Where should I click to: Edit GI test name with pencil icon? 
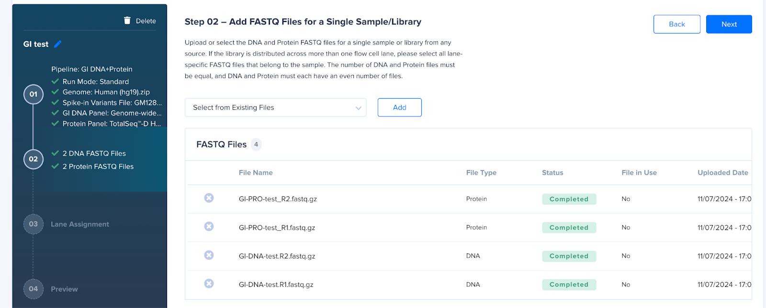click(58, 44)
